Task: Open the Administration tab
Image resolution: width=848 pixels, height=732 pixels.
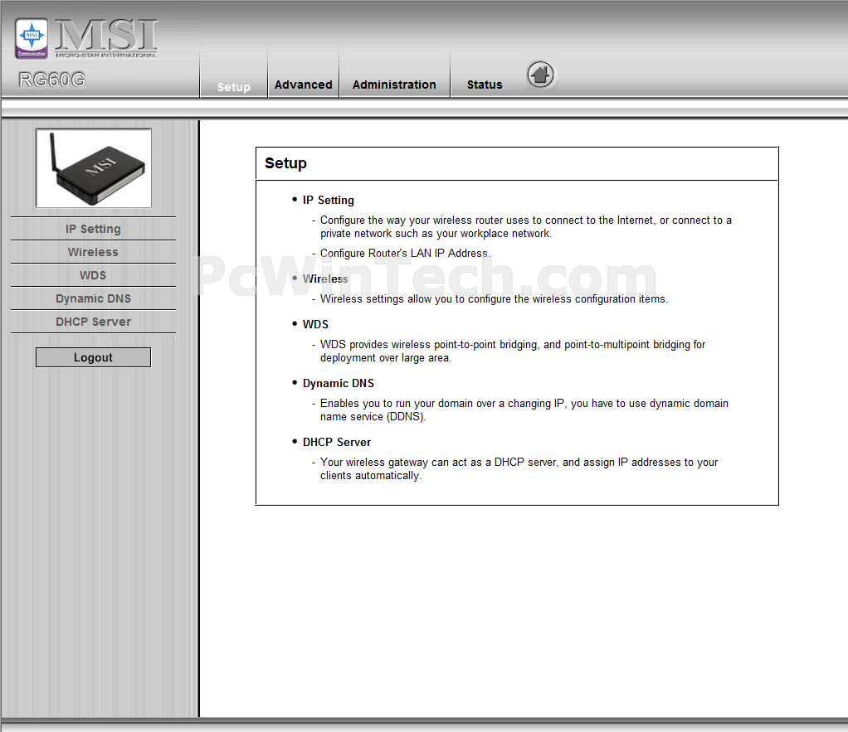Action: tap(394, 85)
